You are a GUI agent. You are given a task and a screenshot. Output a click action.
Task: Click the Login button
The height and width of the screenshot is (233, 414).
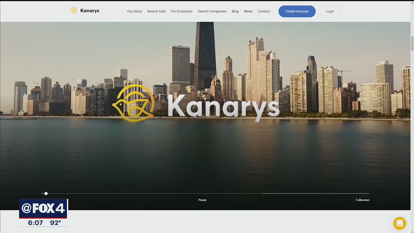tap(330, 11)
